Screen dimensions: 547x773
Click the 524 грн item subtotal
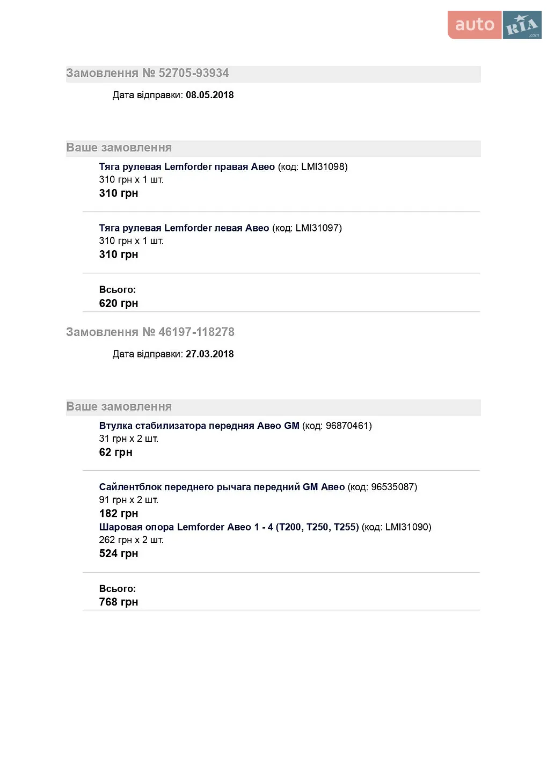pyautogui.click(x=119, y=553)
